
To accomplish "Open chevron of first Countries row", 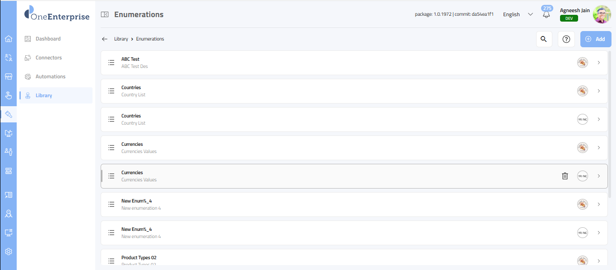I will pos(599,91).
